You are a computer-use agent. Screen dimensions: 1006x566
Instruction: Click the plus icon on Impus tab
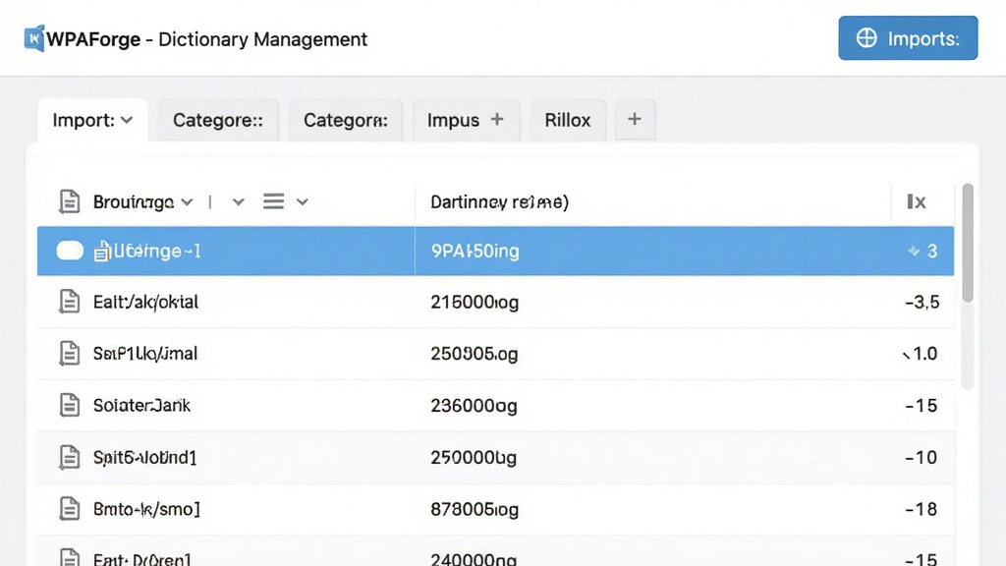[x=497, y=119]
